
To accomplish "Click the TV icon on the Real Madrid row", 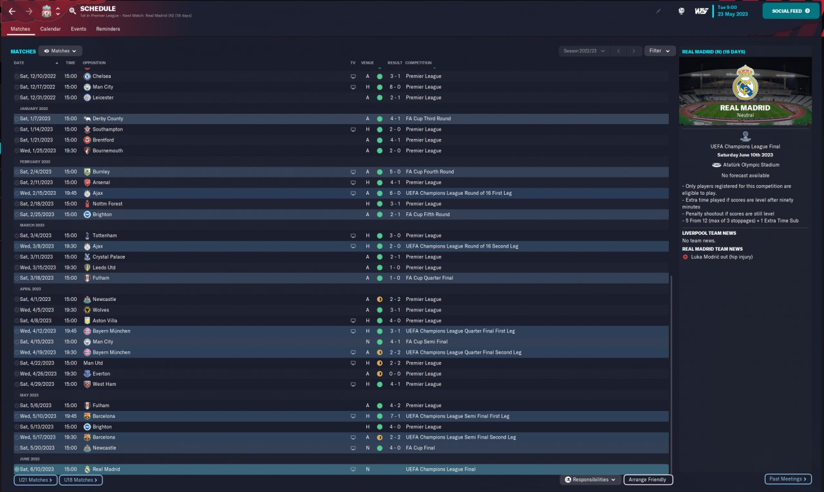I will [x=353, y=469].
